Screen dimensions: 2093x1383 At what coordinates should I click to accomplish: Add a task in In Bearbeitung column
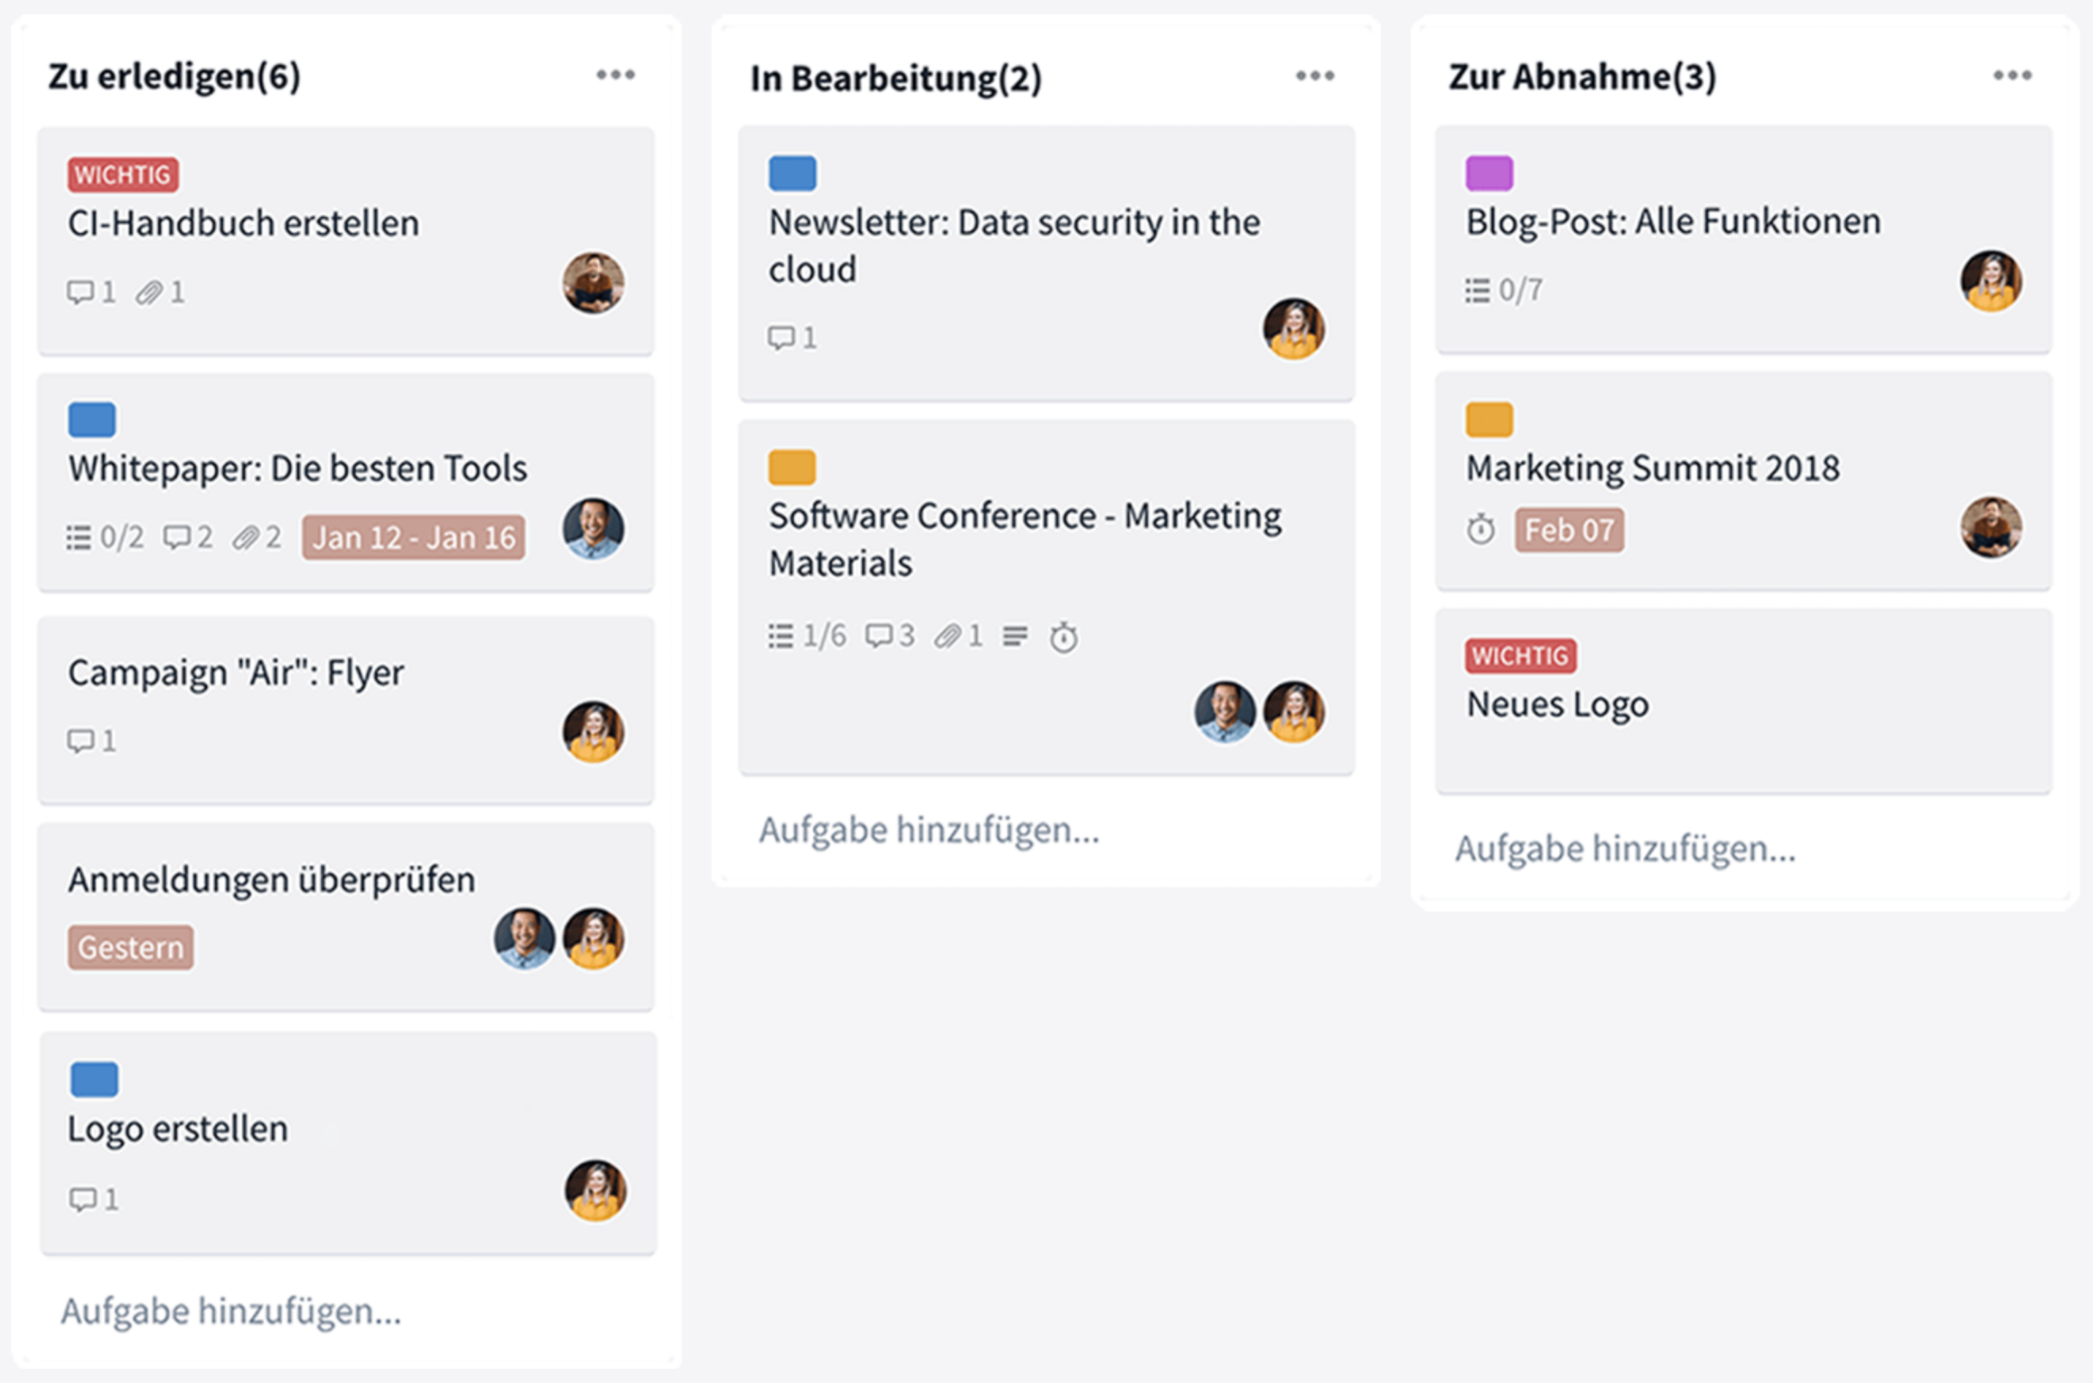[x=929, y=830]
